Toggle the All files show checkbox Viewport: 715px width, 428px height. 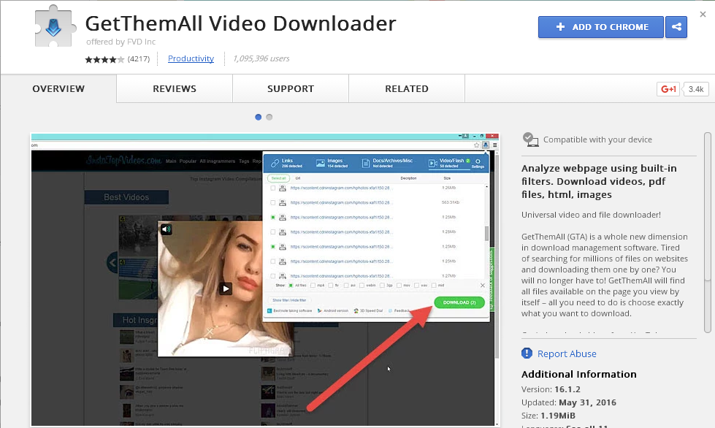pos(291,286)
